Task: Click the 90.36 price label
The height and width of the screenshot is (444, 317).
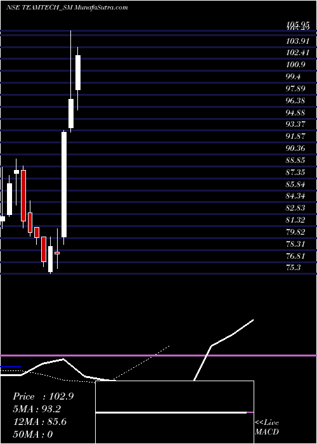Action: [296, 148]
